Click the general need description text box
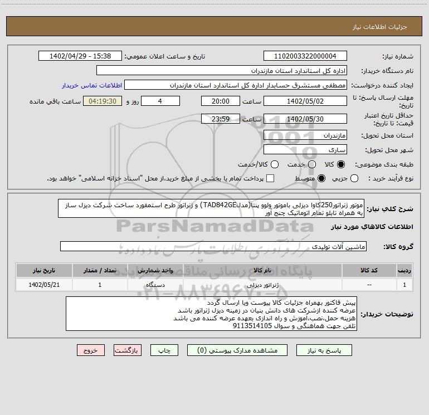The width and height of the screenshot is (429, 415). (211, 208)
